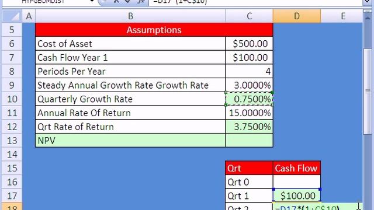
Task: Select the green NPV label cell
Action: (x=130, y=140)
